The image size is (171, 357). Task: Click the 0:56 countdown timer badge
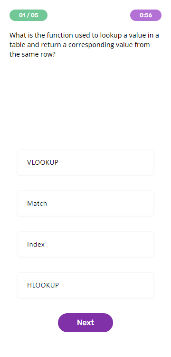[x=146, y=15]
